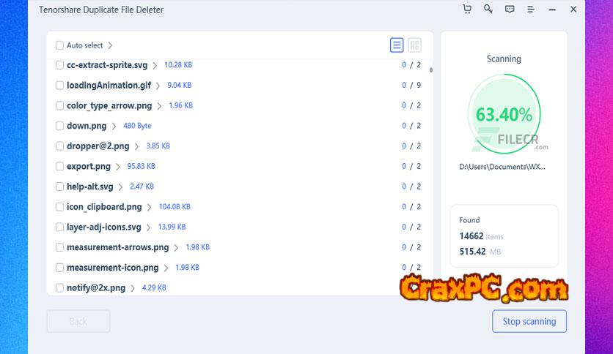This screenshot has height=354, width=613.
Task: Check the measurement-icon.png checkbox
Action: pyautogui.click(x=59, y=268)
